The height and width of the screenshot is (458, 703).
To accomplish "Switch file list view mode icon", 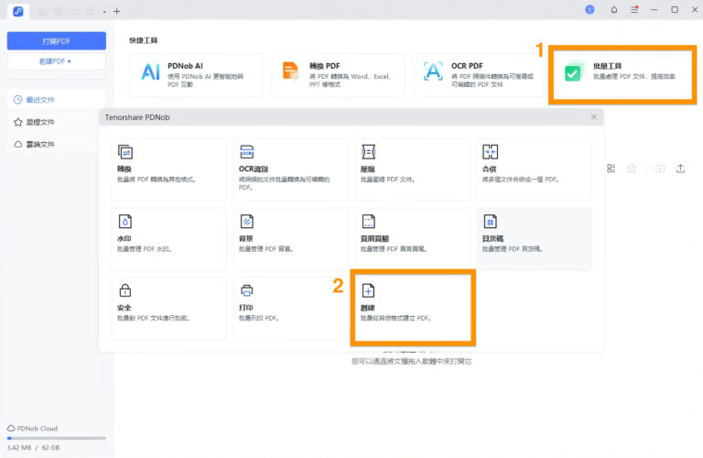I will 611,169.
